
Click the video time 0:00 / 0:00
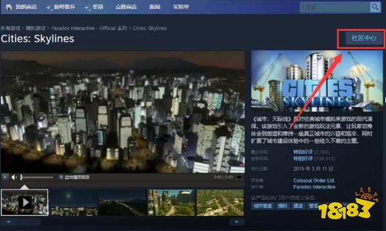[x=223, y=177]
